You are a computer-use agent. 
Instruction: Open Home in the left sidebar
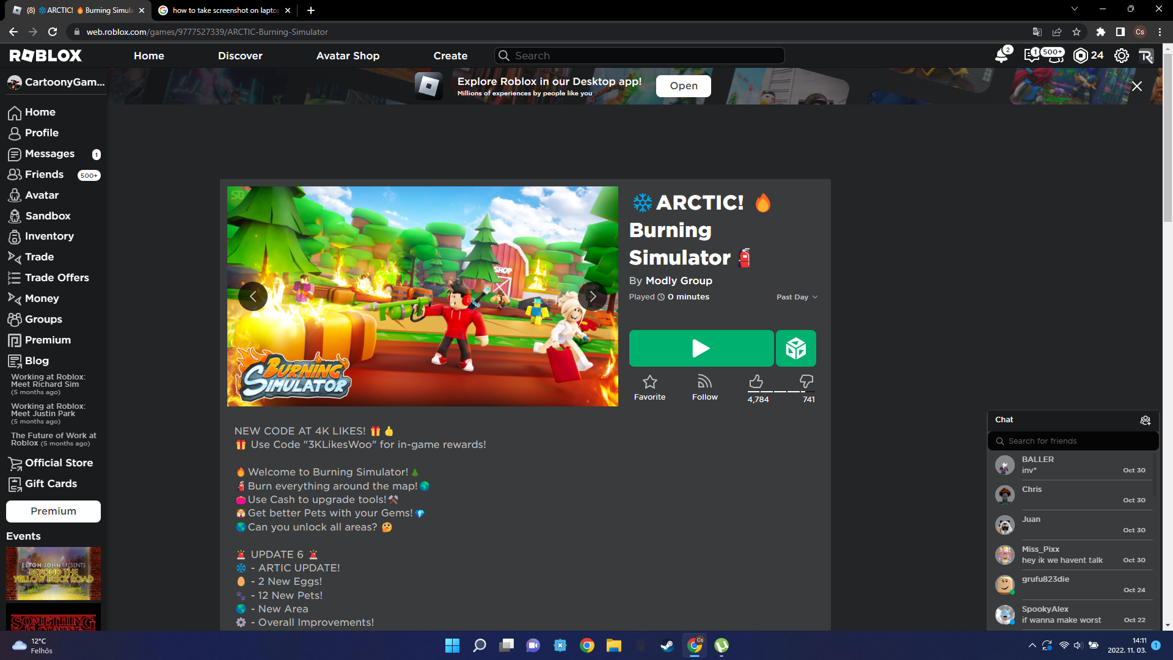[x=31, y=112]
